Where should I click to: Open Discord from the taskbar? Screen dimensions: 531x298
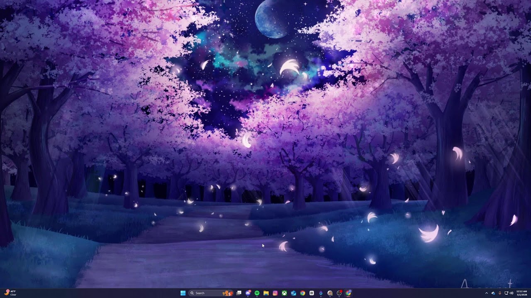tap(248, 293)
